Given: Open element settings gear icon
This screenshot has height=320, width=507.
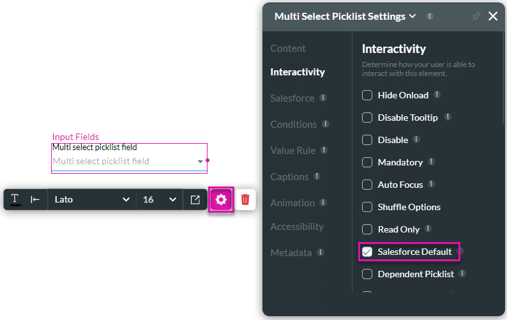Looking at the screenshot, I should pos(221,200).
